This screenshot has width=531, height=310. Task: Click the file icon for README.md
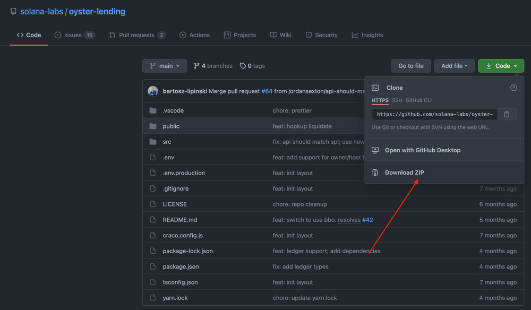coord(153,220)
